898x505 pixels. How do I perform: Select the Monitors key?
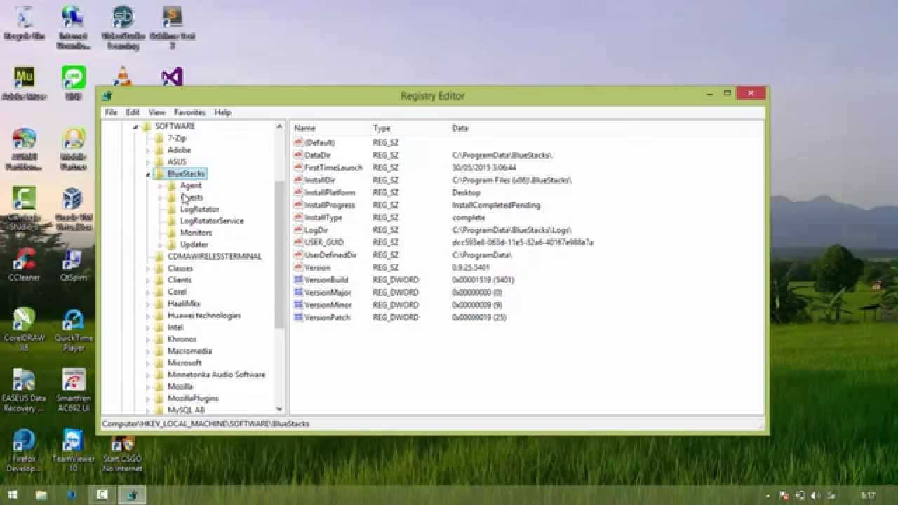click(196, 233)
